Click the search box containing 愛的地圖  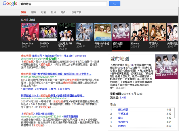pyautogui.click(x=63, y=4)
